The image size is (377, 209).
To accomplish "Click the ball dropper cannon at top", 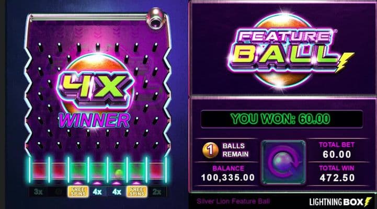I will (156, 18).
